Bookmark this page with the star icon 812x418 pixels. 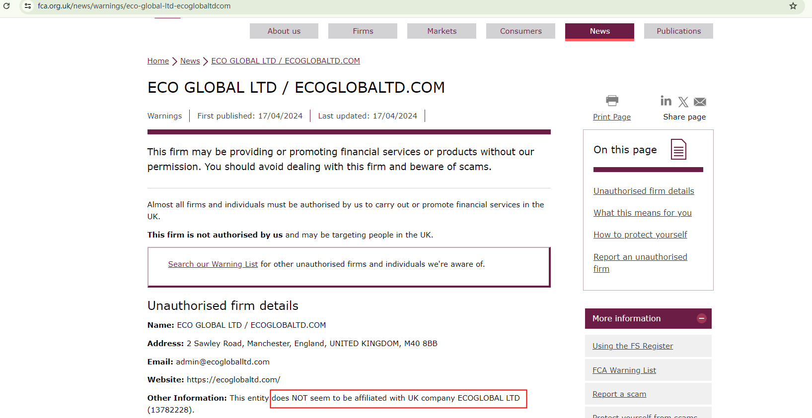(793, 6)
